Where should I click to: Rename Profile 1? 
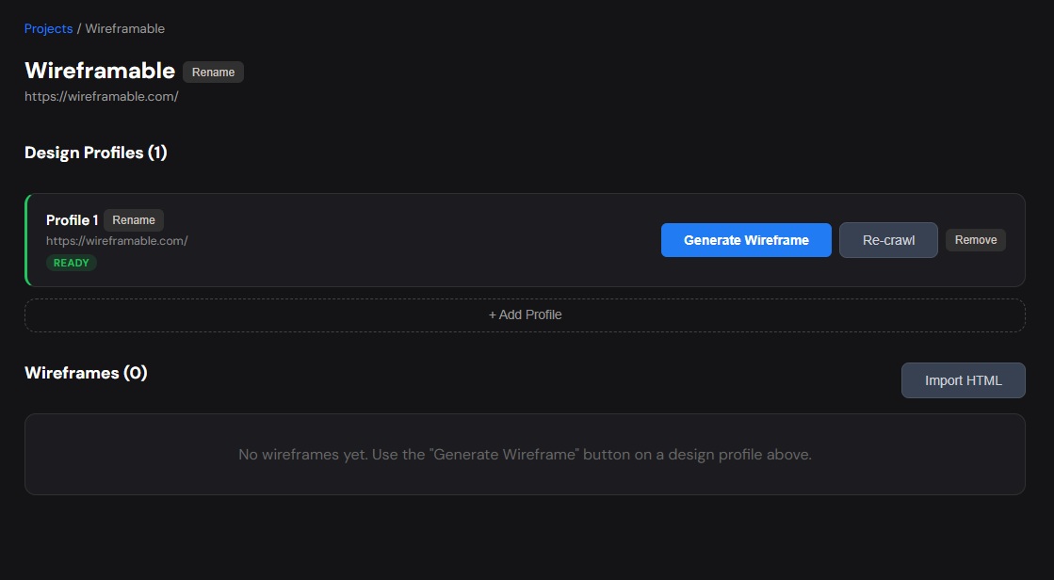point(134,220)
